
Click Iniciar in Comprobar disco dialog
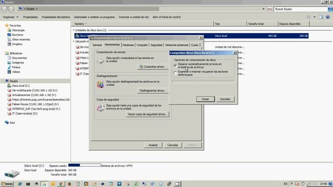[x=206, y=99]
